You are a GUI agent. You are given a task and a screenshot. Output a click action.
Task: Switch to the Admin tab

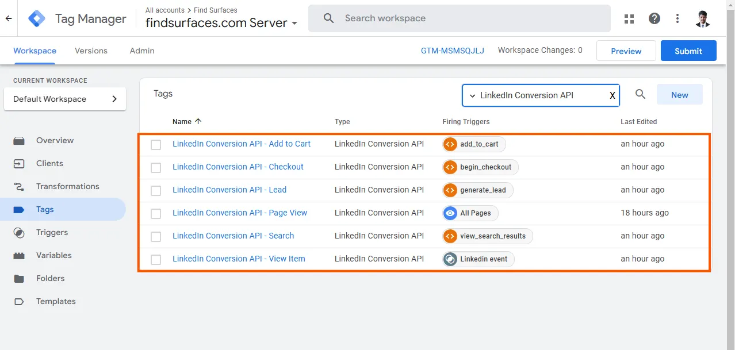(142, 51)
